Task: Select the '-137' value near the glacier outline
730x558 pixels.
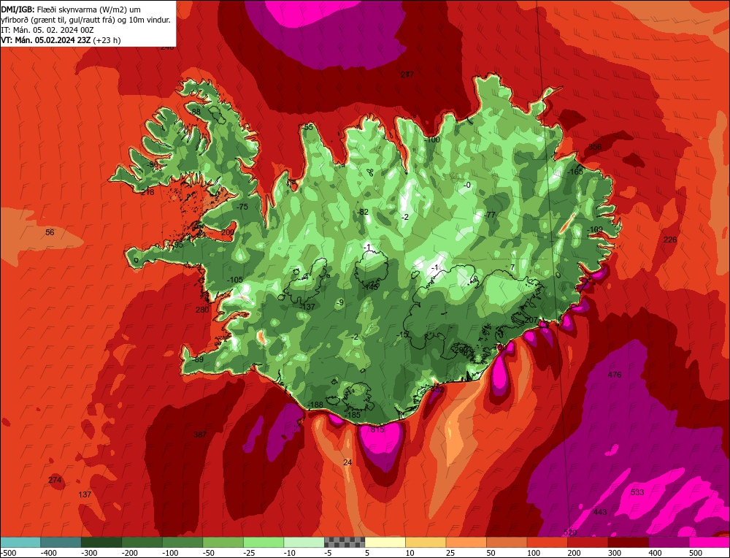Action: 308,307
